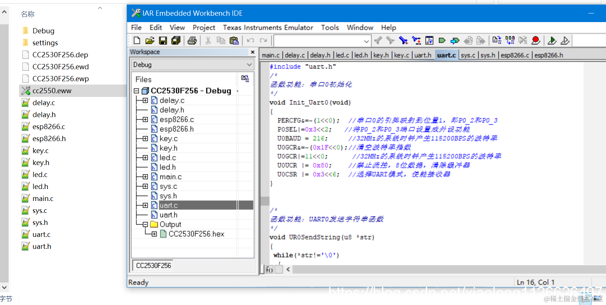Click the New Document toolbar icon

click(x=137, y=40)
